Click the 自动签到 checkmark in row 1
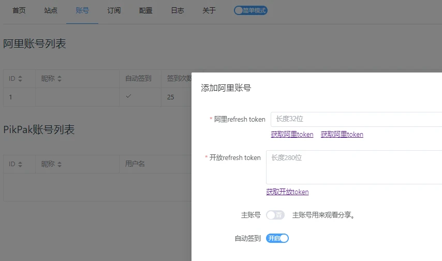Screen dimensions: 442x261 [128, 96]
